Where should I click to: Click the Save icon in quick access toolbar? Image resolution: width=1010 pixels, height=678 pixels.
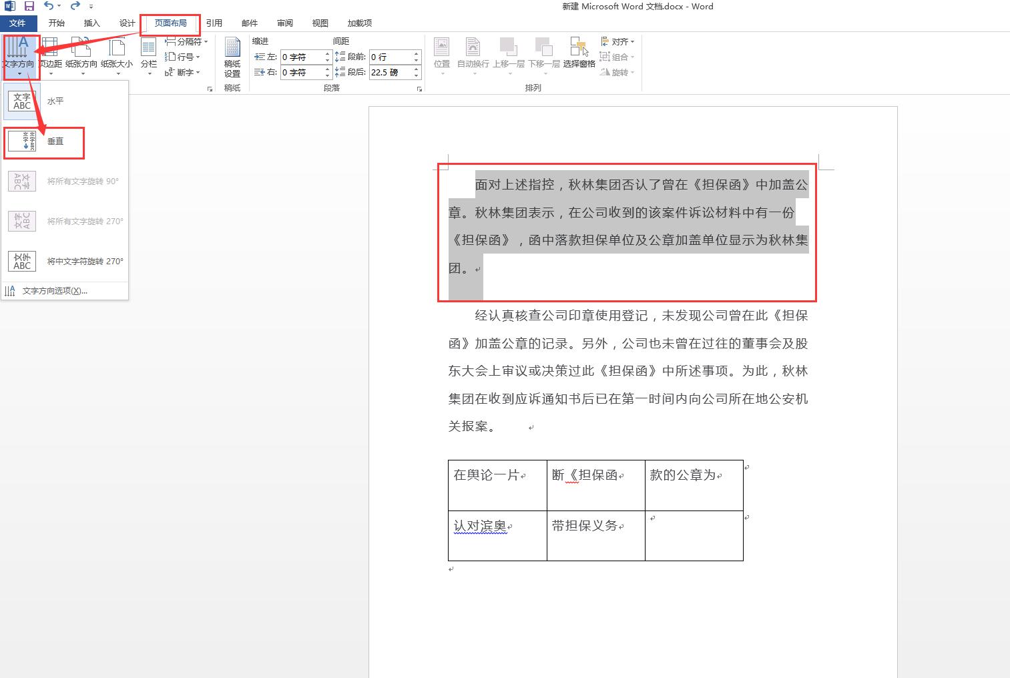[29, 6]
